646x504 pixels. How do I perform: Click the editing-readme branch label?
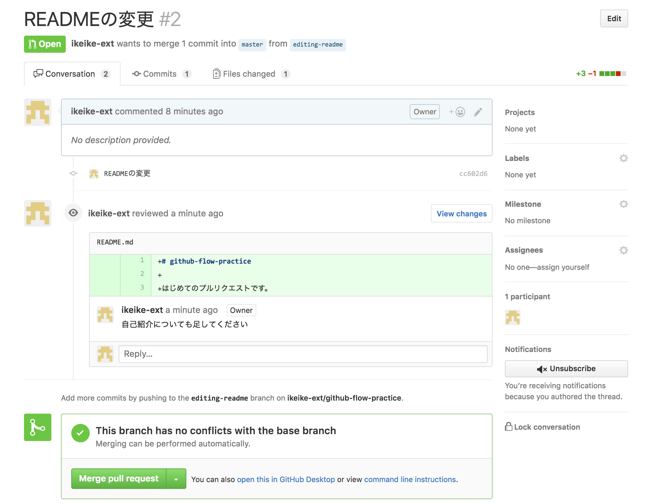pyautogui.click(x=318, y=45)
